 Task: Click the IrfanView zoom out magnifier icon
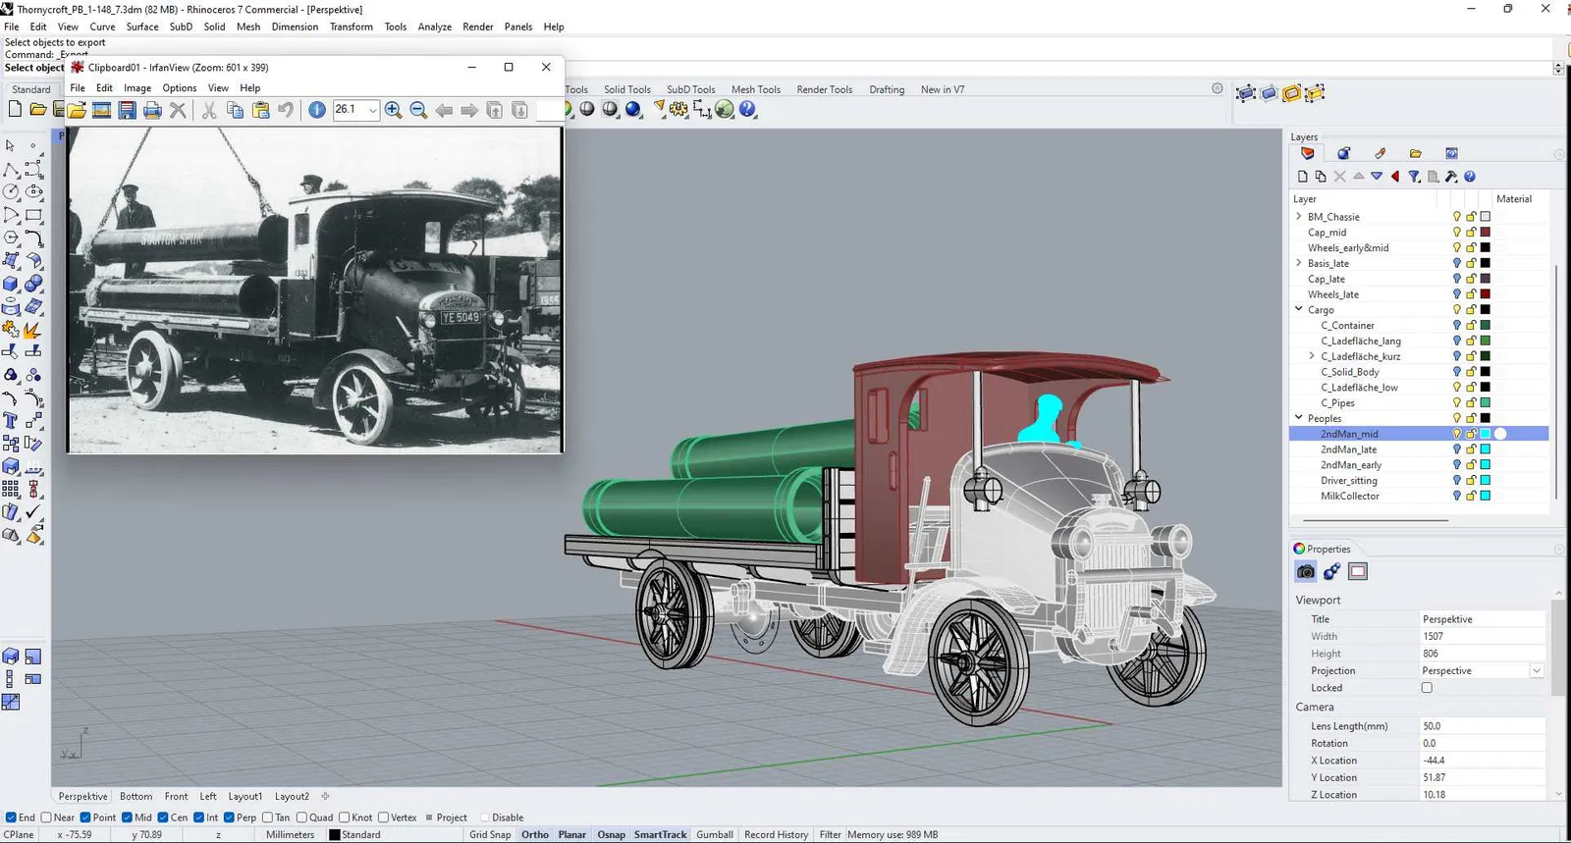click(418, 110)
